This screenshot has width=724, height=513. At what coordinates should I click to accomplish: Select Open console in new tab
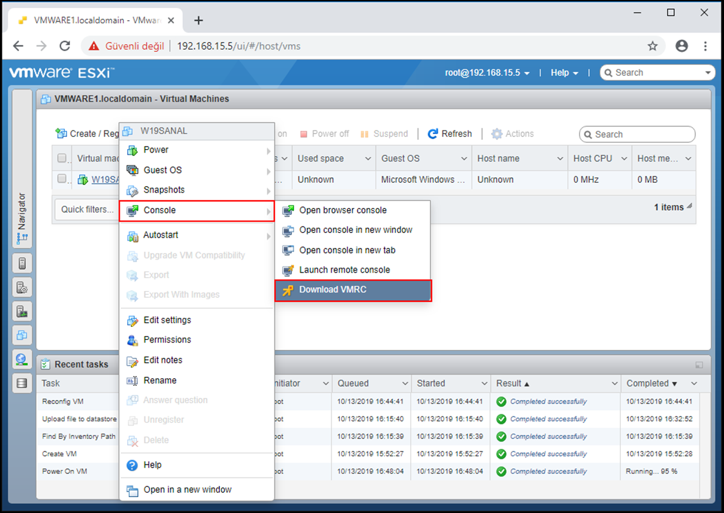353,250
